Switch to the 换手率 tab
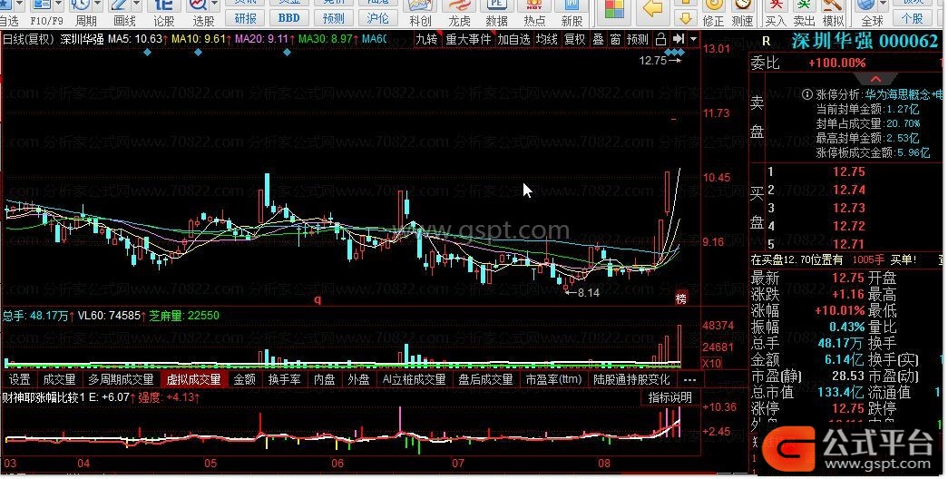Screen dimensions: 948x479 click(x=284, y=380)
